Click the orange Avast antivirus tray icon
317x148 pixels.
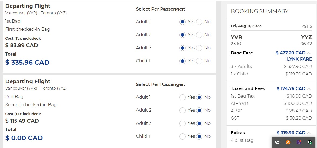(288, 142)
